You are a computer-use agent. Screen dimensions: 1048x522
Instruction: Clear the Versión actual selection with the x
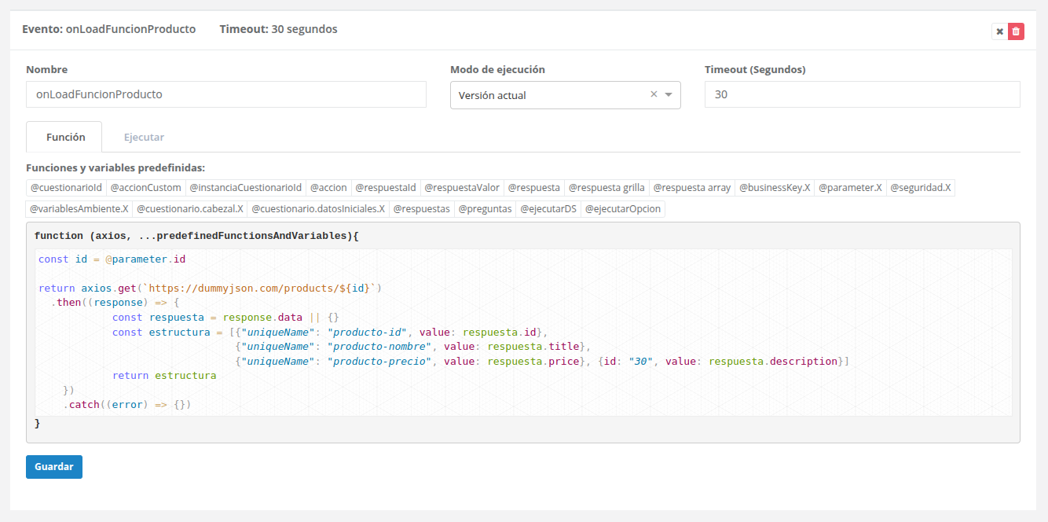654,94
